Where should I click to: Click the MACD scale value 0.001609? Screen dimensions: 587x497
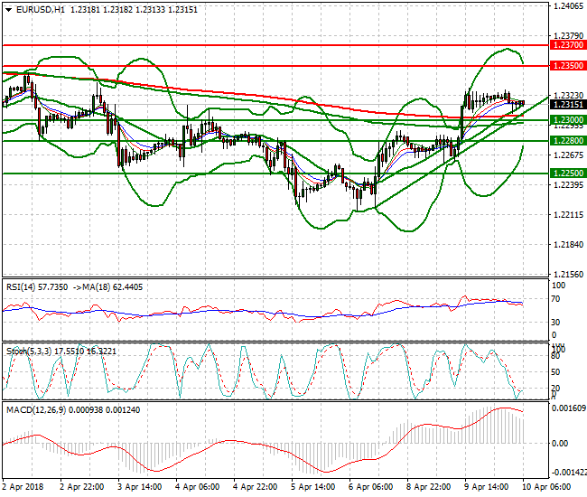pyautogui.click(x=569, y=408)
